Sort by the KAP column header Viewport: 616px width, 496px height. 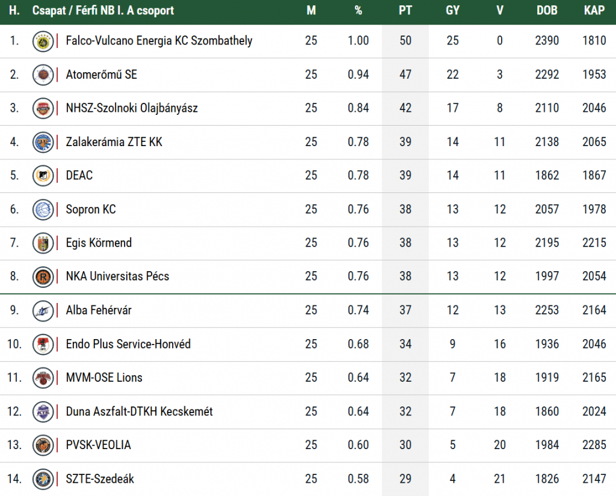[x=594, y=10]
